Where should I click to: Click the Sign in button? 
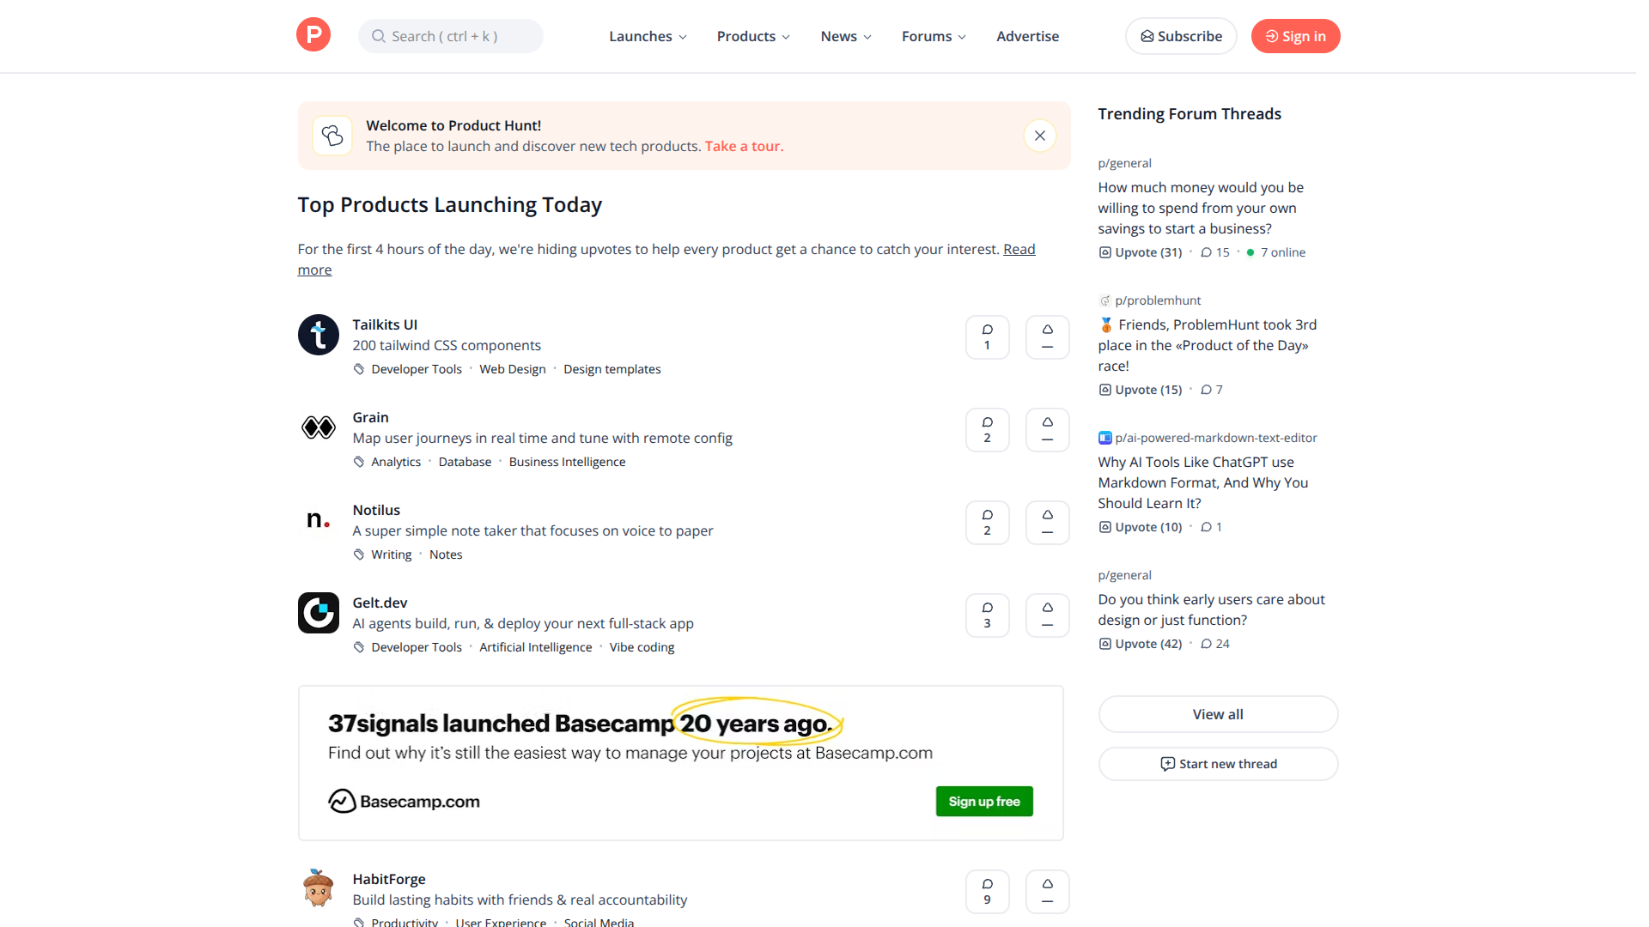[1295, 36]
